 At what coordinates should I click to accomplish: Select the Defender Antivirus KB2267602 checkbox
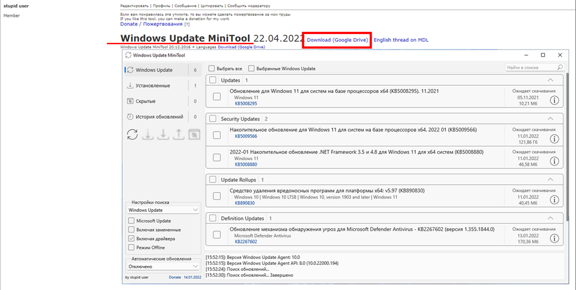click(x=217, y=235)
